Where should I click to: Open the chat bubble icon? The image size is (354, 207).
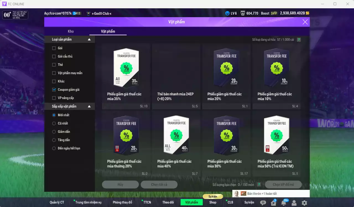tap(263, 203)
